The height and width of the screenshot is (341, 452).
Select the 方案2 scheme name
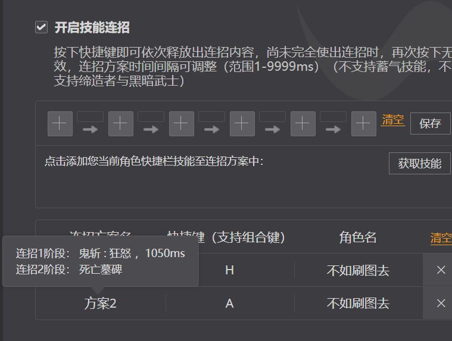tap(100, 304)
